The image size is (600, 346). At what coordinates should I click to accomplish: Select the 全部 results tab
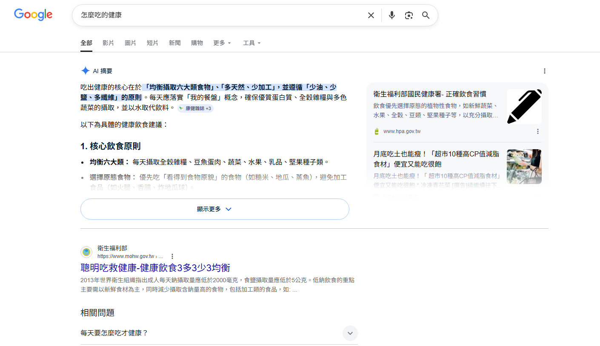point(86,43)
